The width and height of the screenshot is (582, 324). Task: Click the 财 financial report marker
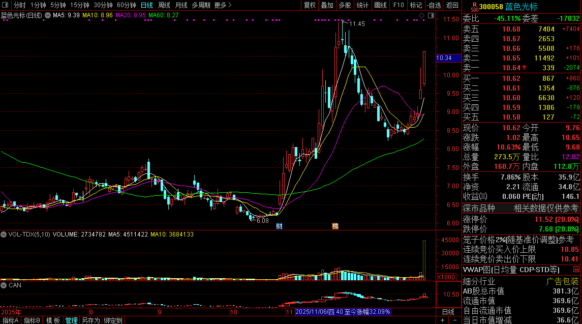click(279, 226)
